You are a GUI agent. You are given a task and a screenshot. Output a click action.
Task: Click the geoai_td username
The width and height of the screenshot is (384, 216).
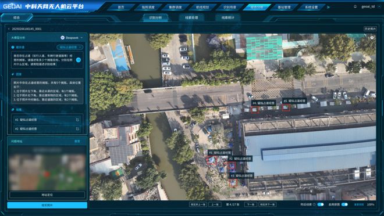click(368, 6)
